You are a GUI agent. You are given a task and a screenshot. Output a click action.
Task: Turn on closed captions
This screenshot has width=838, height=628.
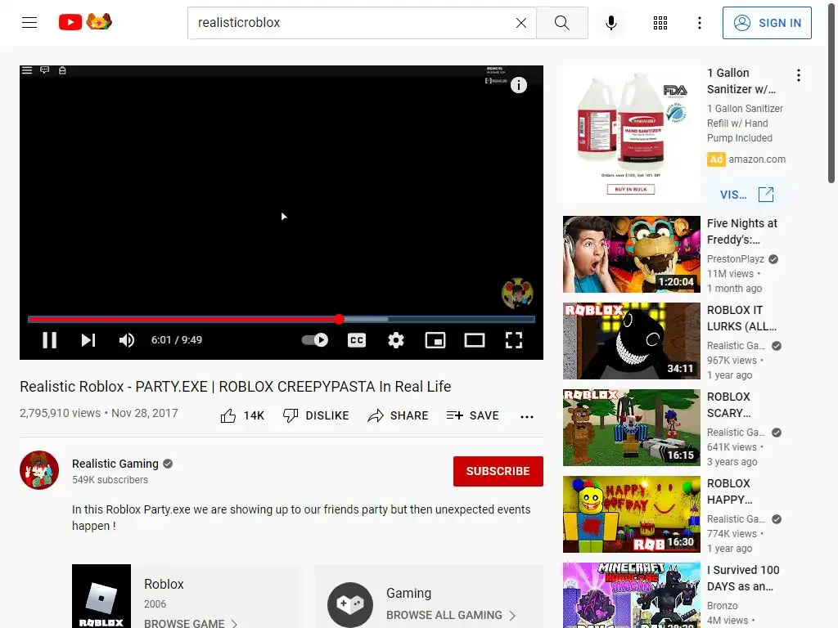pyautogui.click(x=357, y=340)
